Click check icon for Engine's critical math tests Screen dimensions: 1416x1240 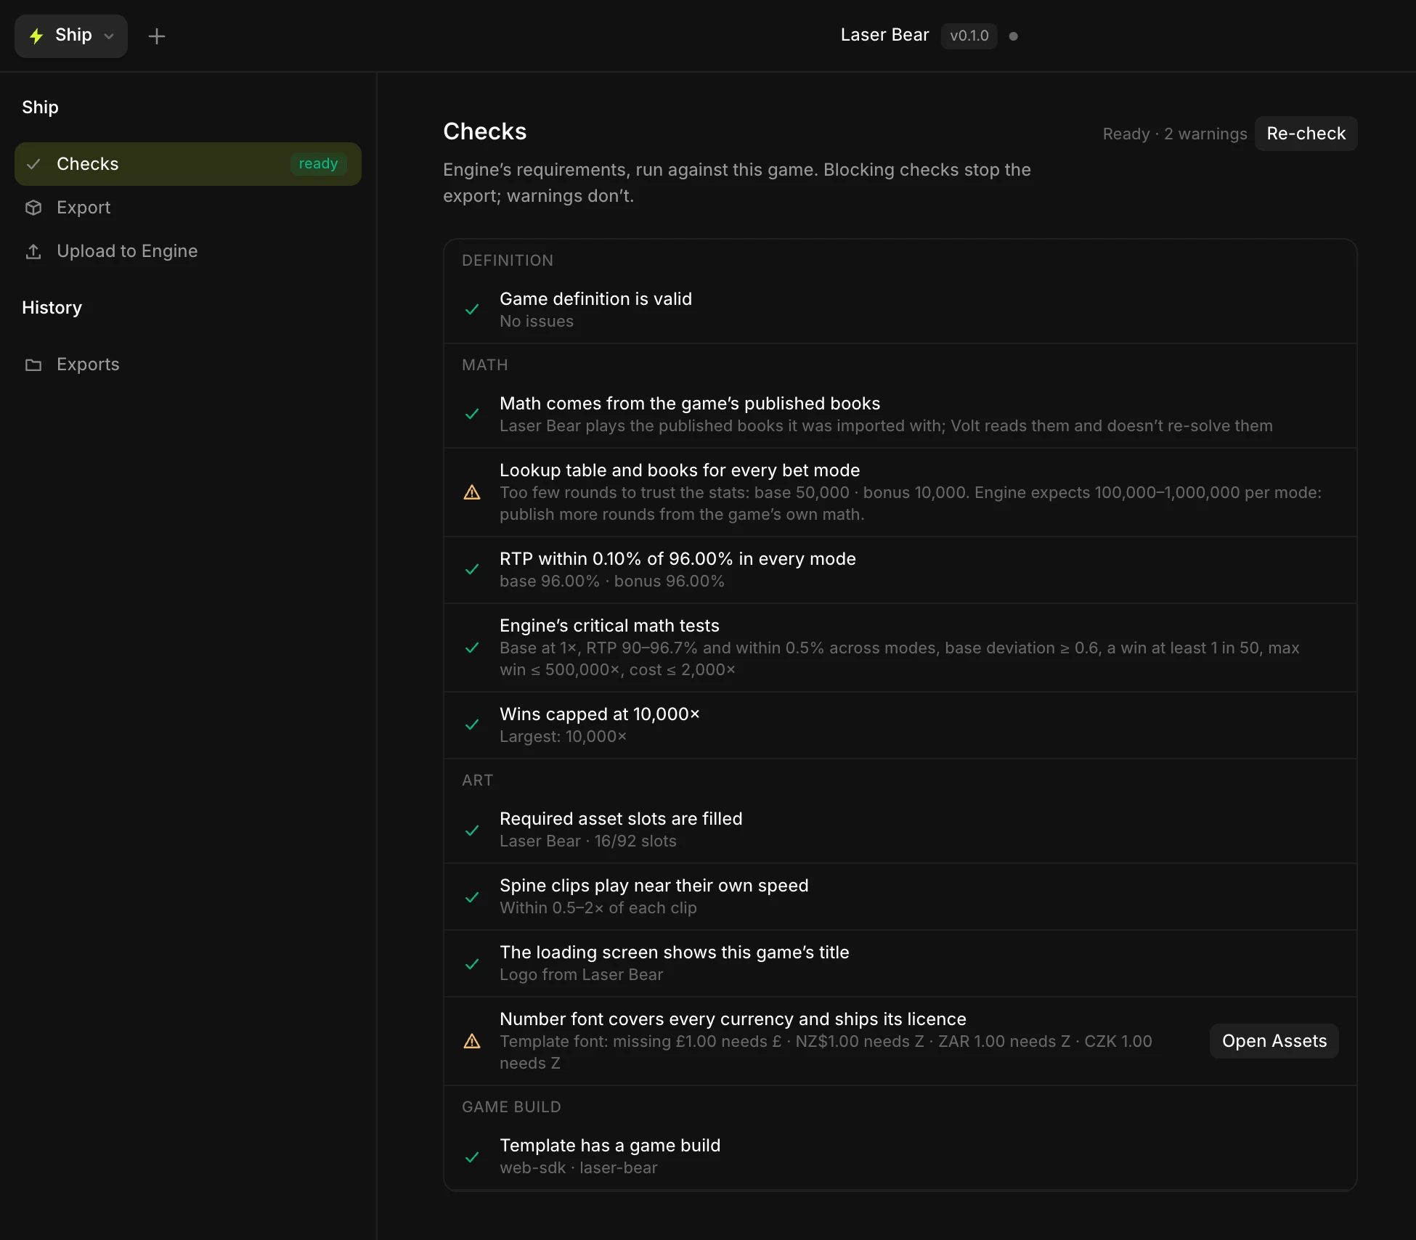(472, 648)
